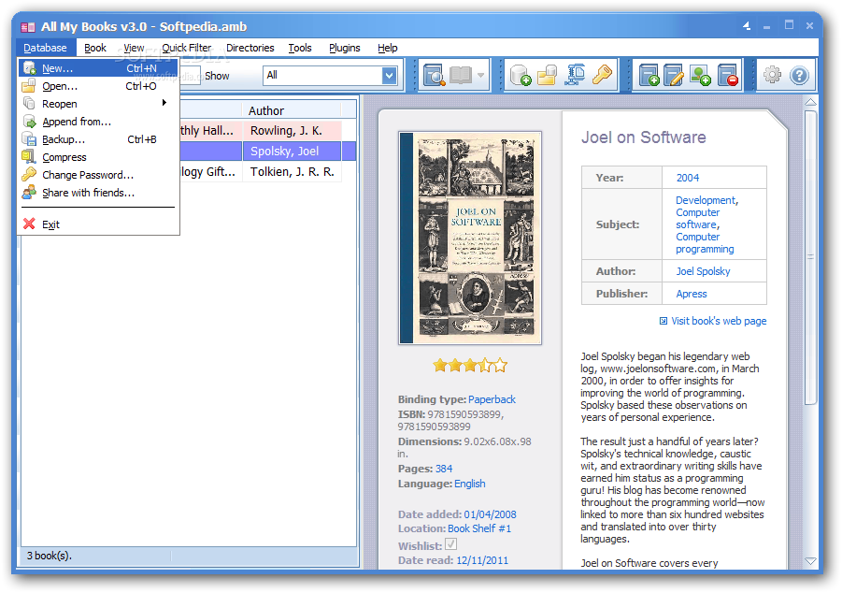
Task: Click the Joel Spolsky author link
Action: point(703,271)
